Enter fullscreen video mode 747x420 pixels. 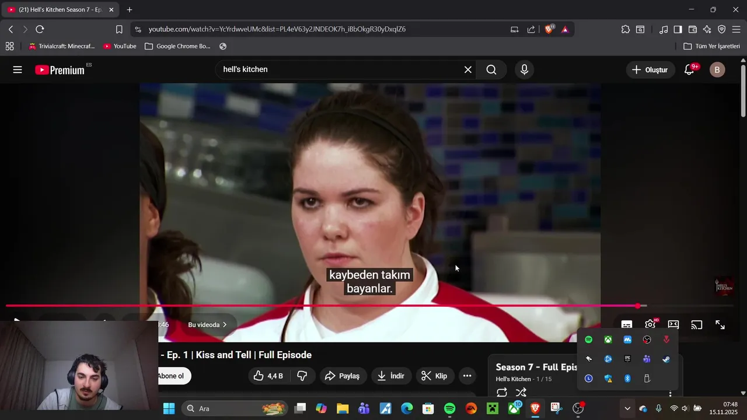tap(720, 325)
